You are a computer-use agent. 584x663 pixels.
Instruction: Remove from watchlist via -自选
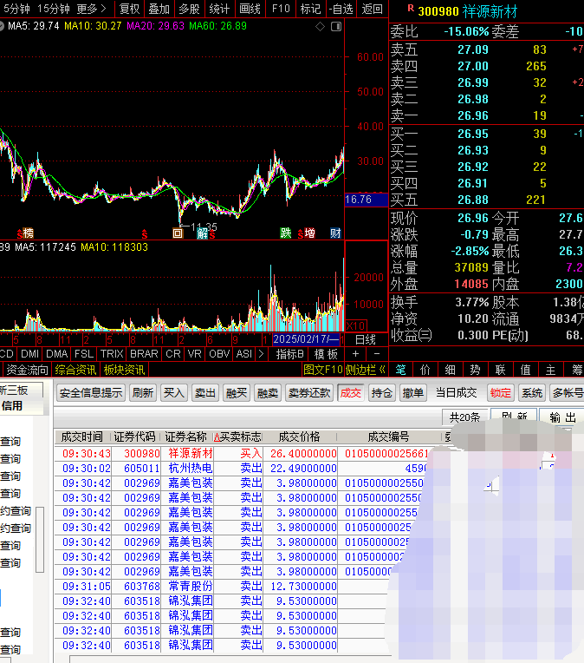341,9
